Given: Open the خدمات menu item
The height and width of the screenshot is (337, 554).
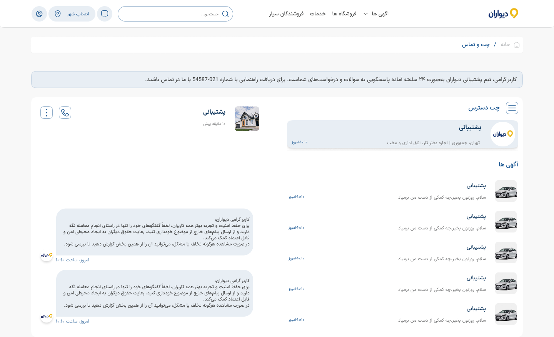Looking at the screenshot, I should click(318, 14).
